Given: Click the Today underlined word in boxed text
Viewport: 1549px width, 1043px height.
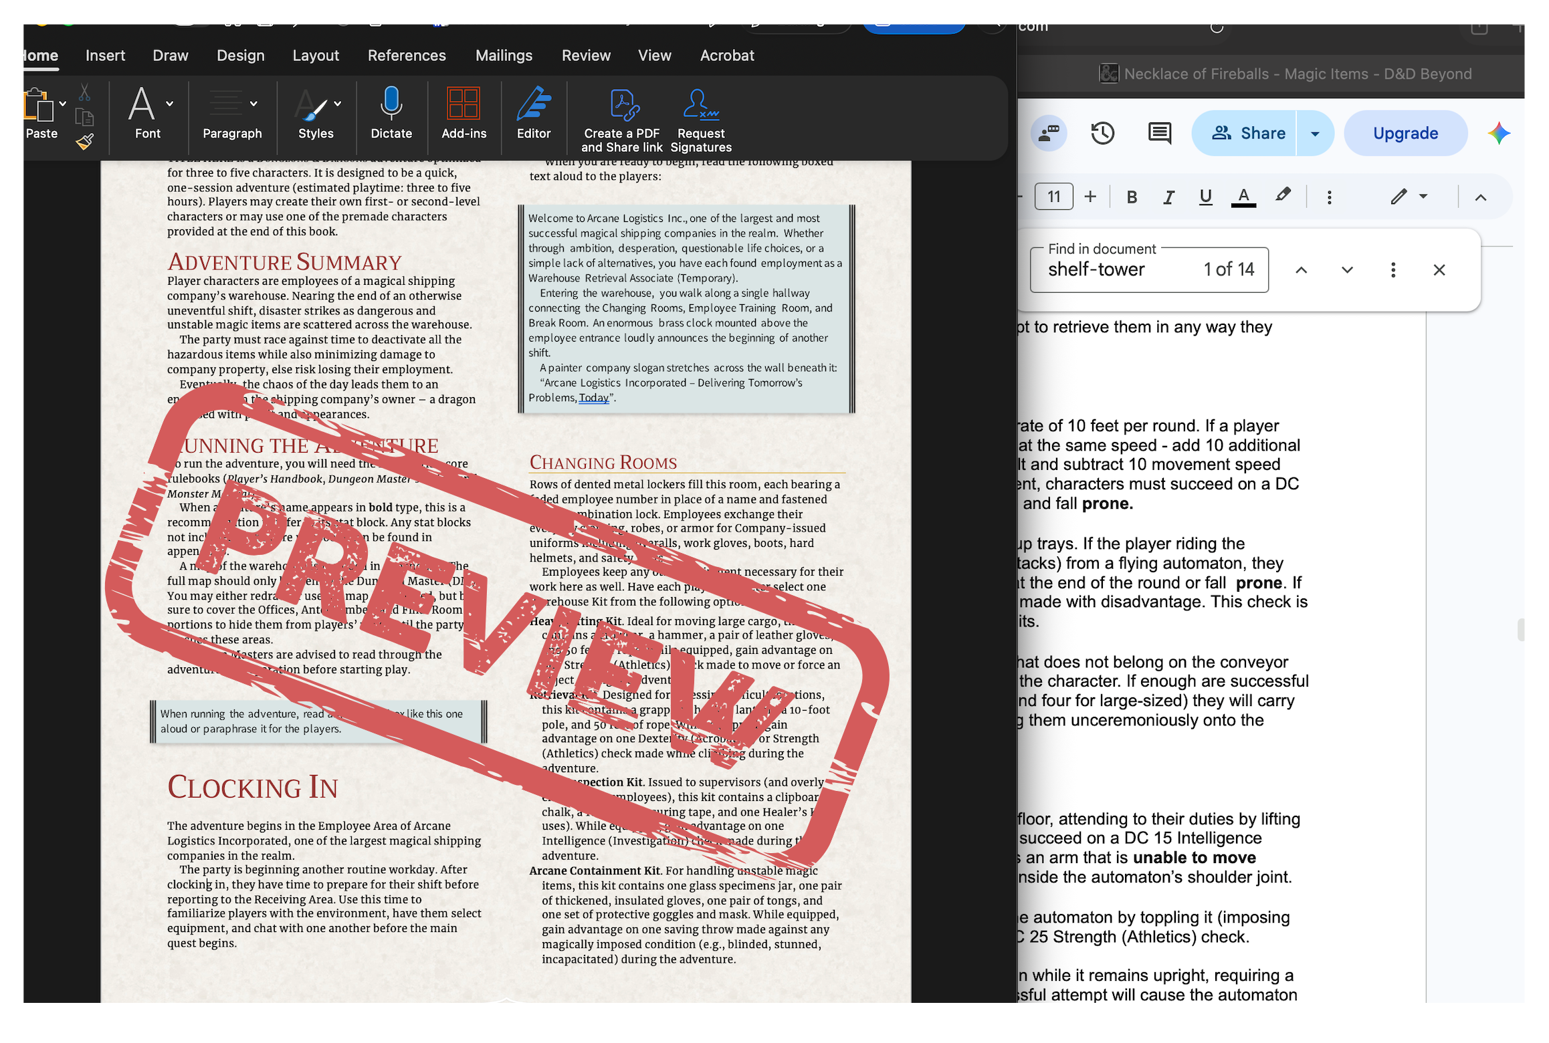Looking at the screenshot, I should tap(594, 398).
